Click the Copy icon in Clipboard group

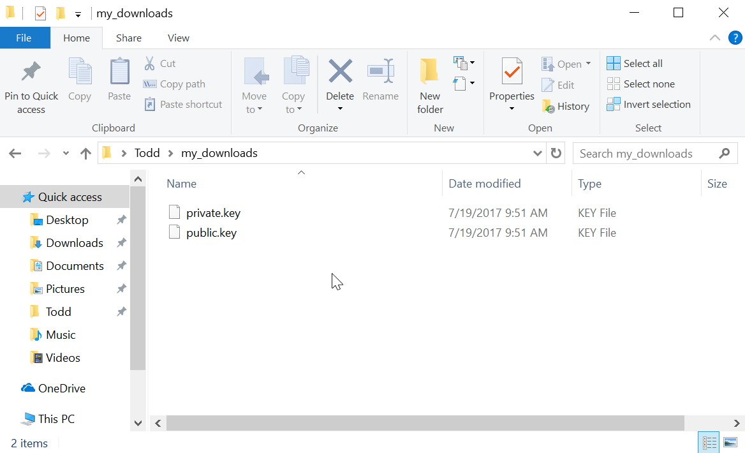coord(79,72)
